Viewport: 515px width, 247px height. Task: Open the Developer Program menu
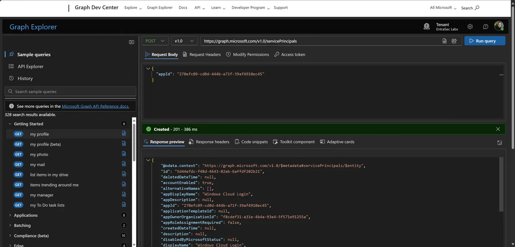point(251,8)
